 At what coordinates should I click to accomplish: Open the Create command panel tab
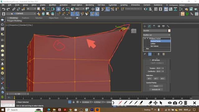click(x=145, y=26)
